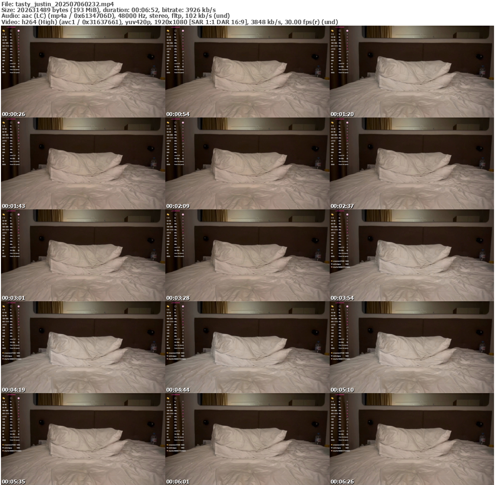Select the frame with timestamp 00:00:54
Screen dimensions: 495x485
point(247,72)
